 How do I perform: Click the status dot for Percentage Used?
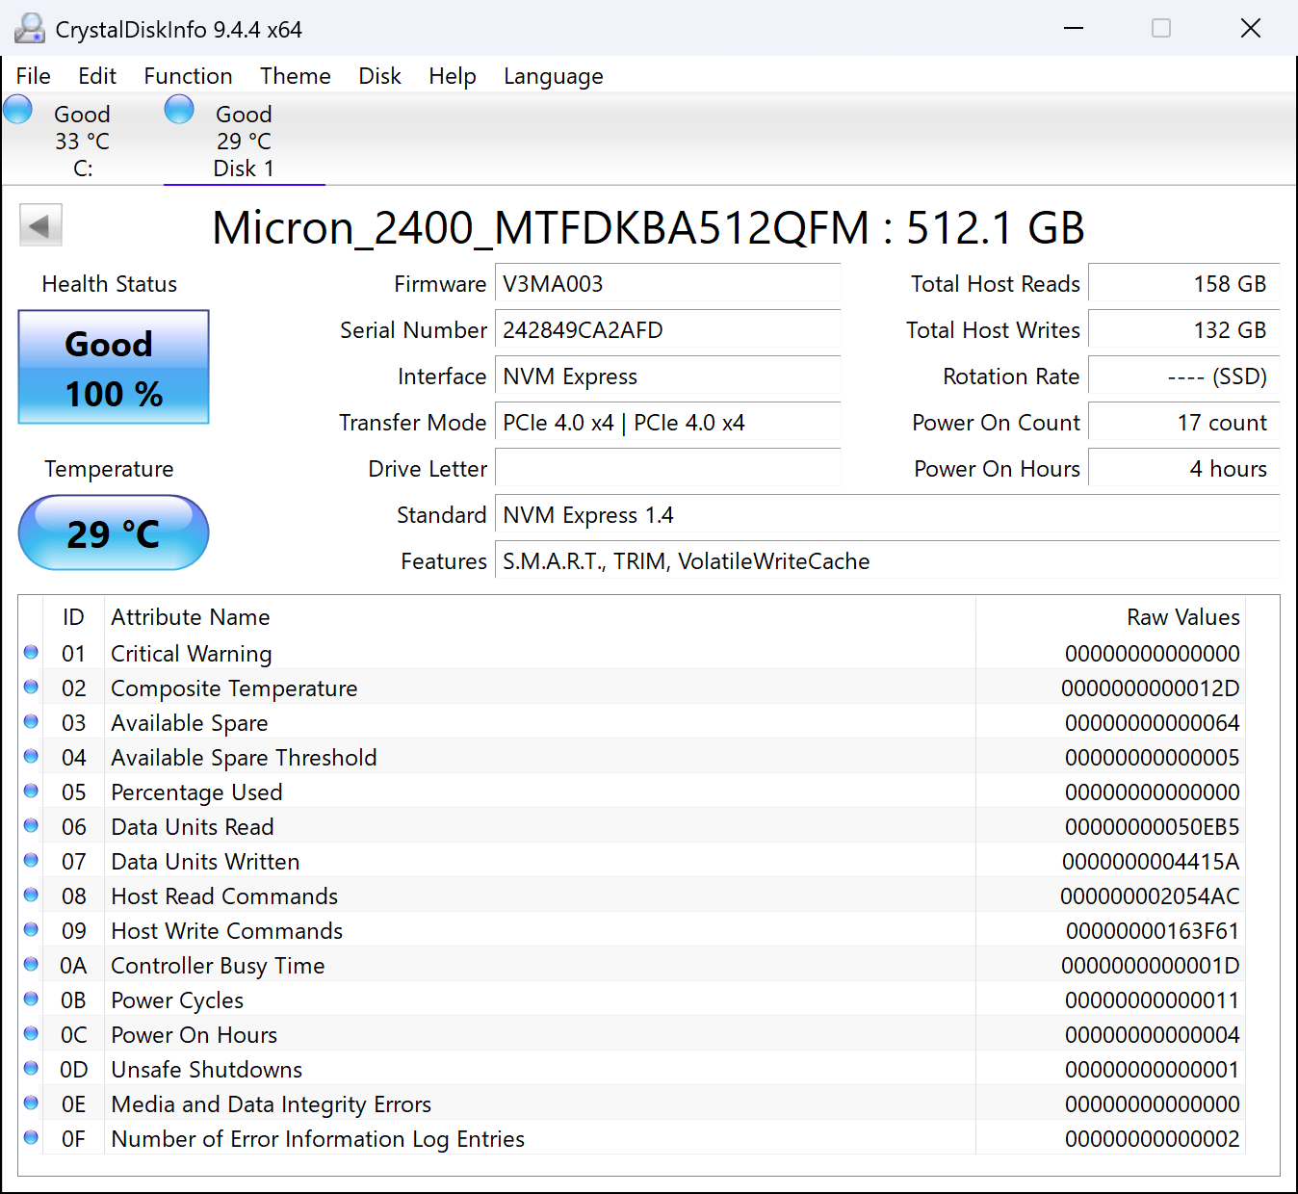31,791
